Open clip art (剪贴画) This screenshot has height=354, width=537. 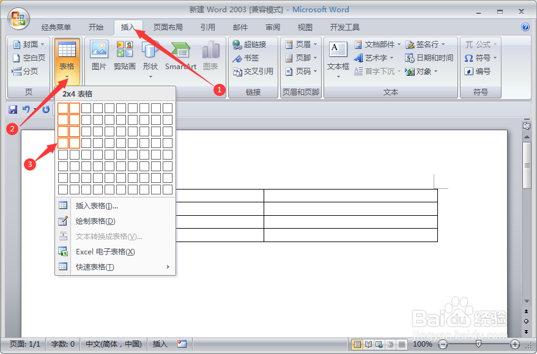[125, 56]
